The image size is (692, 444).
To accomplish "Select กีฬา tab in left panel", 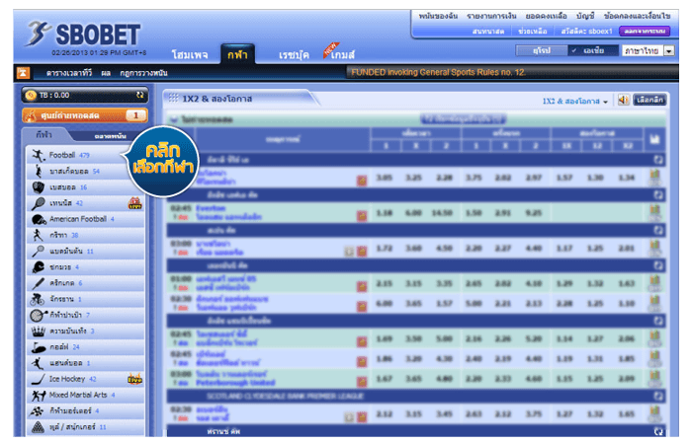I will click(x=44, y=135).
